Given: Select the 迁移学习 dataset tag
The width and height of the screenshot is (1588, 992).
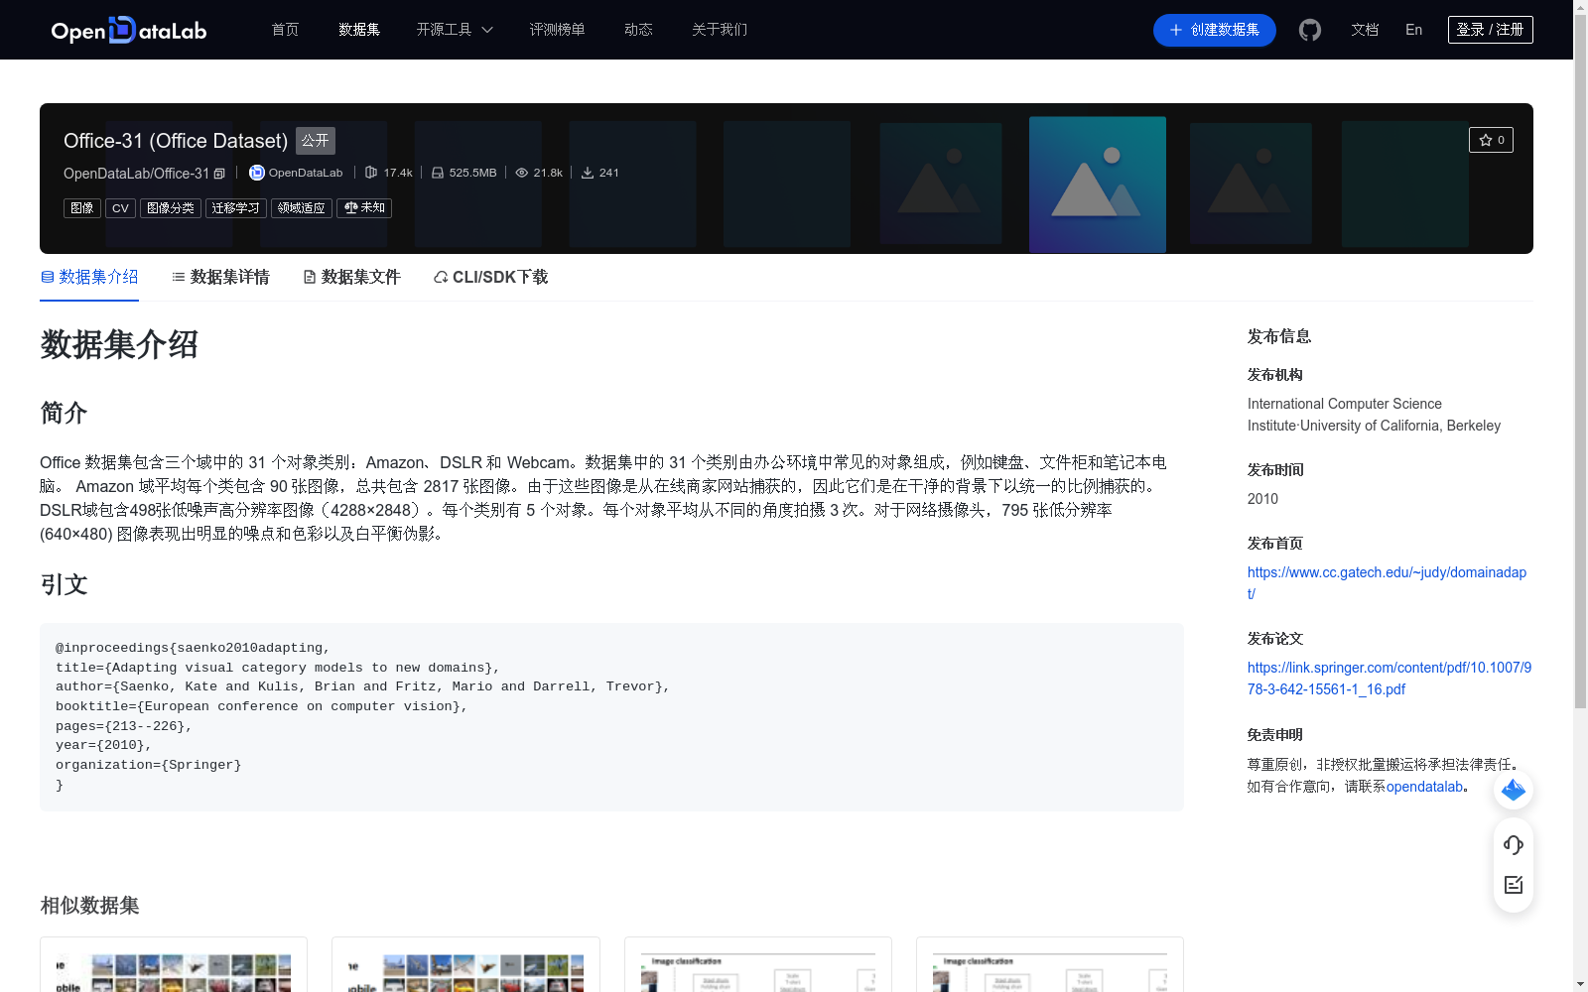Looking at the screenshot, I should pos(235,207).
